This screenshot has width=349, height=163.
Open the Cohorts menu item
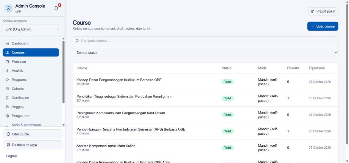(x=31, y=89)
